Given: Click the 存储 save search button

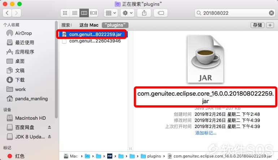Looking at the screenshot, I should [257, 25].
